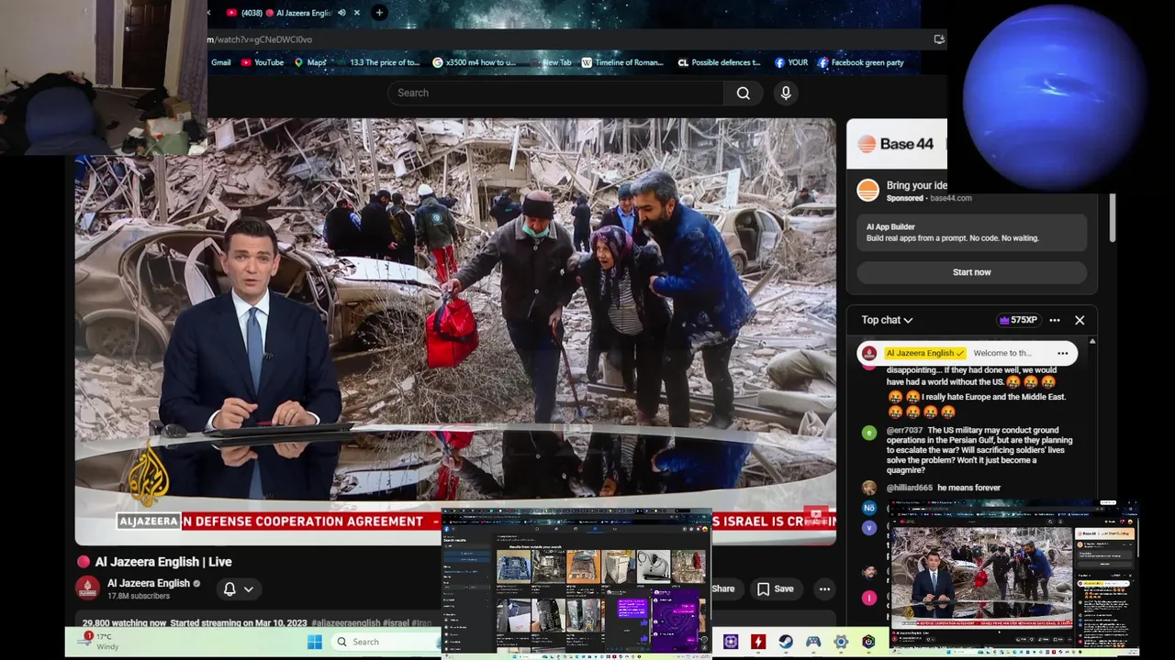Focus the YouTube search field
The width and height of the screenshot is (1175, 660).
tap(555, 93)
